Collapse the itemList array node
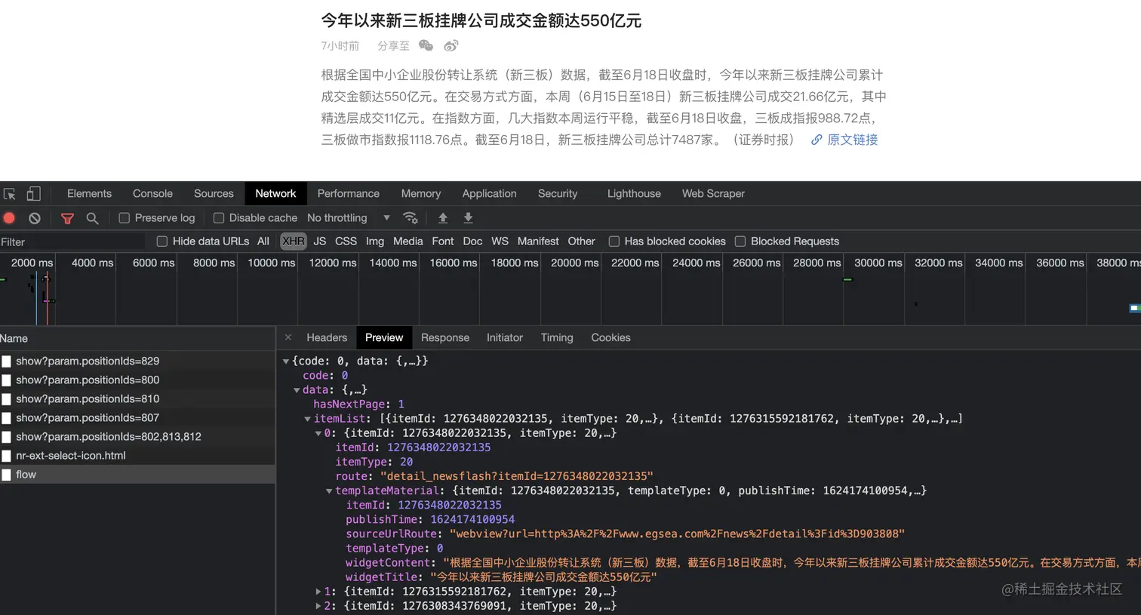1141x615 pixels. coord(307,419)
